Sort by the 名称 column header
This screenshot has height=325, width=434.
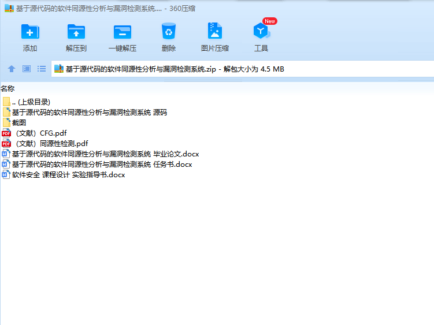click(x=8, y=88)
